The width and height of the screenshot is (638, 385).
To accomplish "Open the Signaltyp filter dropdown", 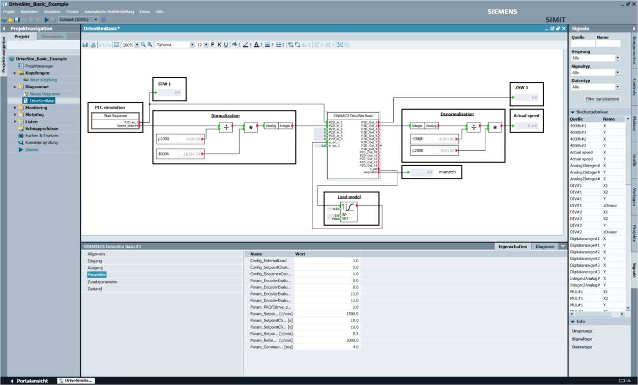I will tap(618, 73).
